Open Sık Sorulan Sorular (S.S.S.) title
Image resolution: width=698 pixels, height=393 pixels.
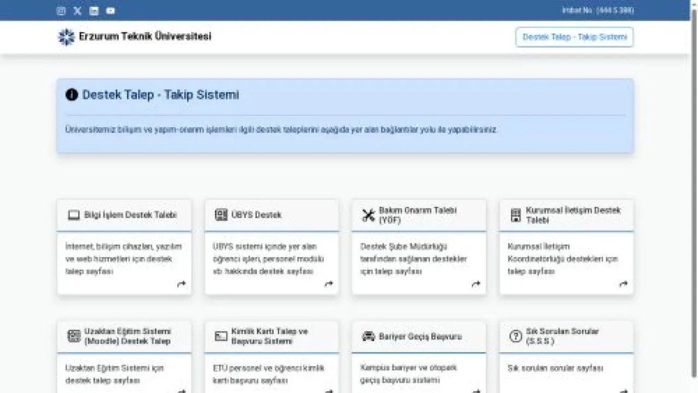562,336
